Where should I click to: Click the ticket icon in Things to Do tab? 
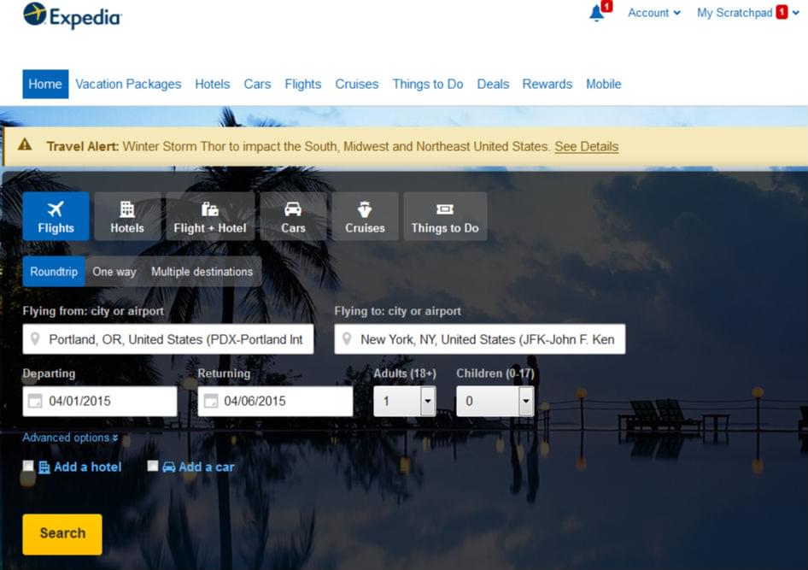click(445, 209)
